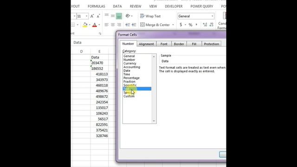The width and height of the screenshot is (297, 167).
Task: Open the FORMULAS ribbon tab
Action: (x=97, y=6)
